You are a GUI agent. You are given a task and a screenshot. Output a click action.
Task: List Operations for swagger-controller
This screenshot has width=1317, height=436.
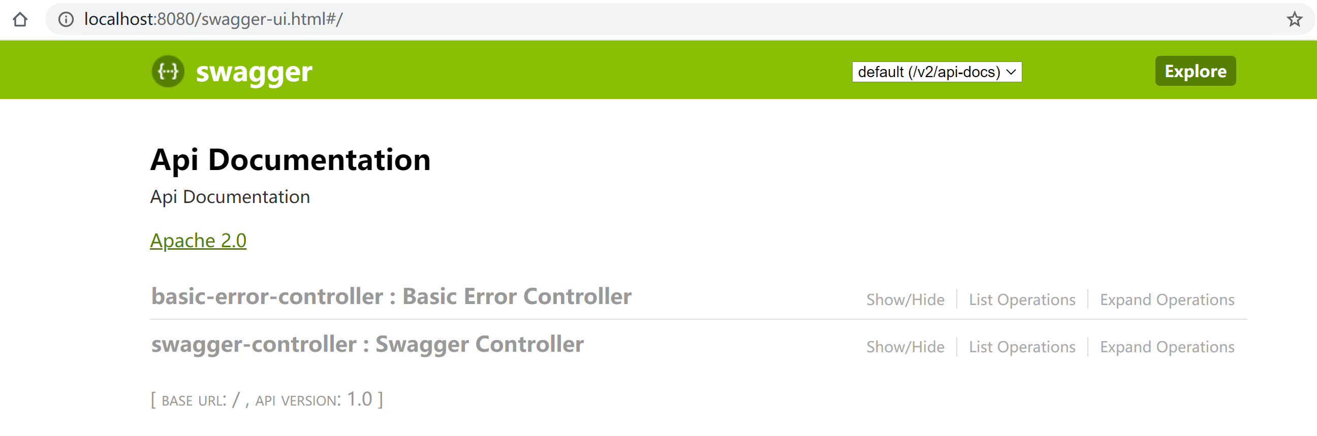(x=1021, y=347)
